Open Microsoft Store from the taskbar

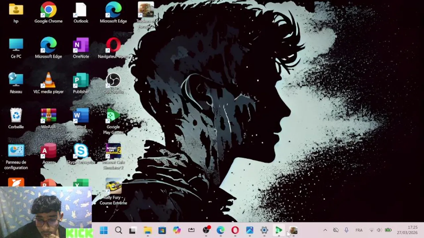click(x=162, y=230)
